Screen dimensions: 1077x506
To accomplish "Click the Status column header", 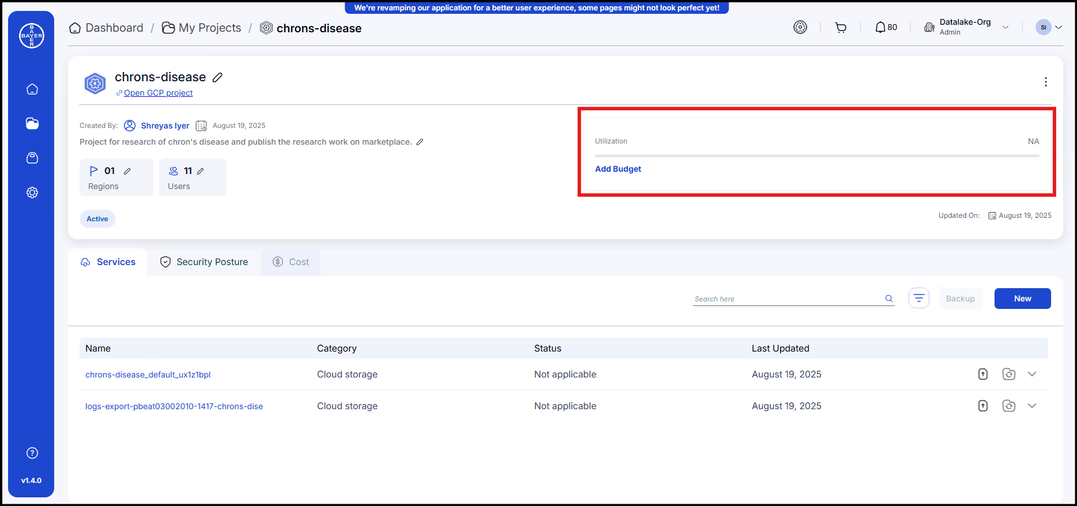I will point(548,348).
